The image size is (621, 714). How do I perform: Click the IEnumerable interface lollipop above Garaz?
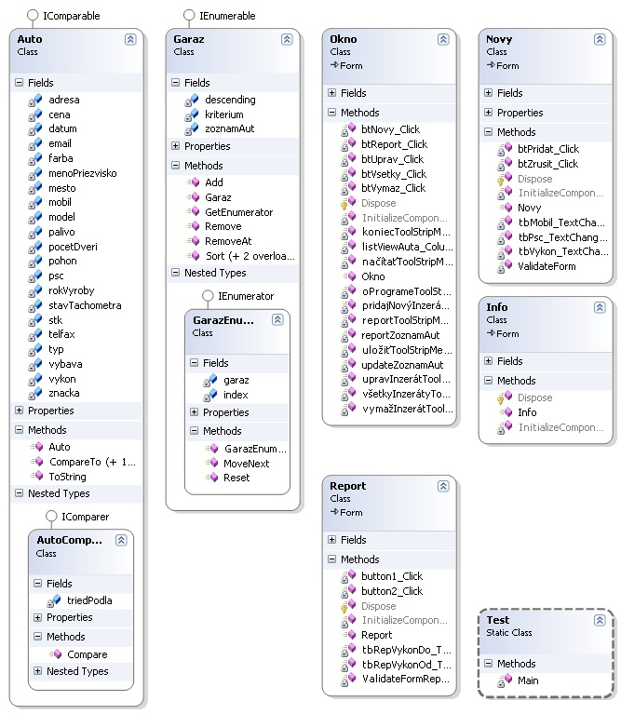[x=190, y=16]
